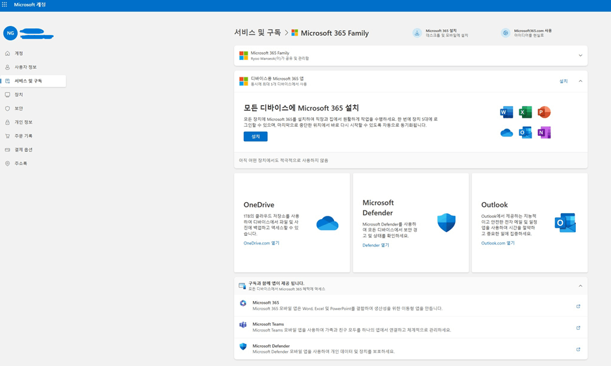Click the large Defender shield icon
The image size is (611, 366).
[x=446, y=222]
